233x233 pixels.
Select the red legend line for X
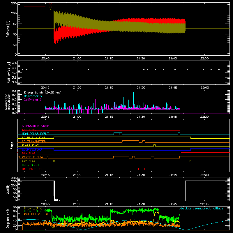point(35,6)
